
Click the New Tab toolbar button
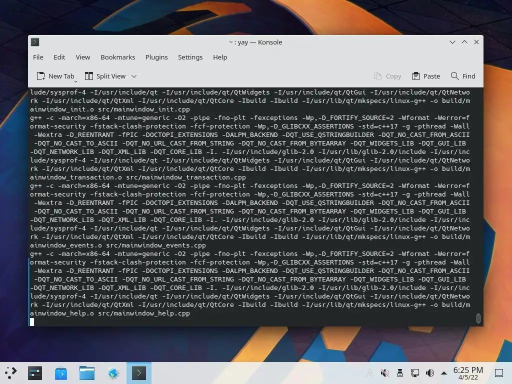pyautogui.click(x=55, y=76)
